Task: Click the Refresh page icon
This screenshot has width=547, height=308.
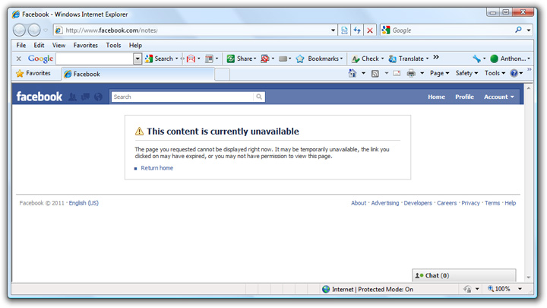Action: (357, 30)
